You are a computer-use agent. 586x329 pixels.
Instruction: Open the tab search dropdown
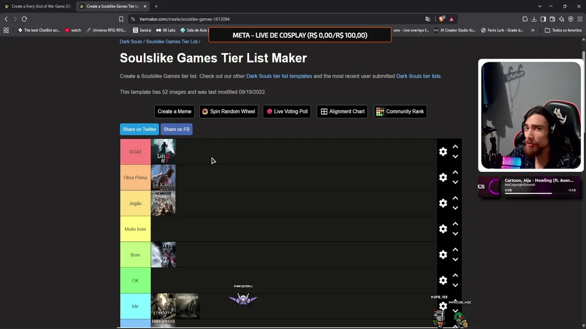tap(540, 6)
